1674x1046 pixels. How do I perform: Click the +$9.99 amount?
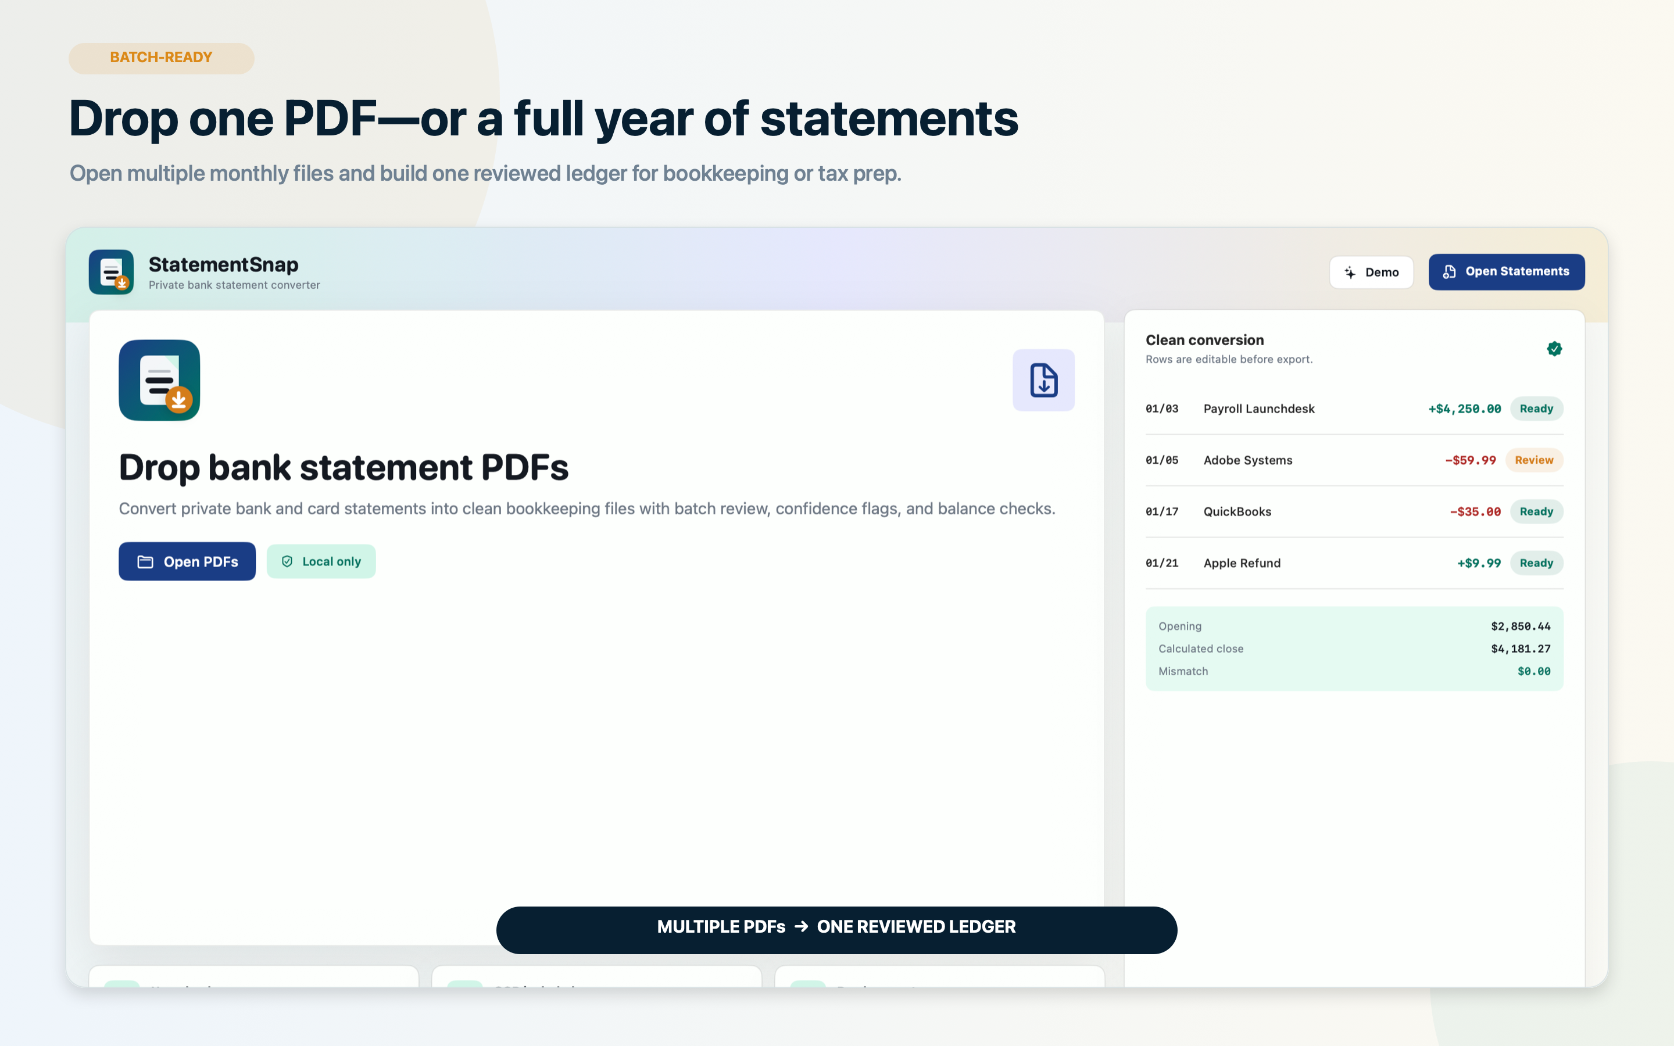click(x=1479, y=563)
